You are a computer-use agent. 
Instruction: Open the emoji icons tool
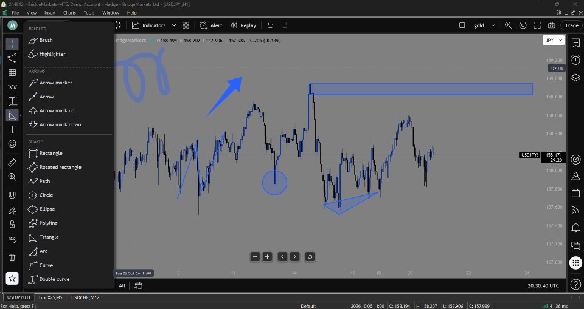(x=12, y=144)
